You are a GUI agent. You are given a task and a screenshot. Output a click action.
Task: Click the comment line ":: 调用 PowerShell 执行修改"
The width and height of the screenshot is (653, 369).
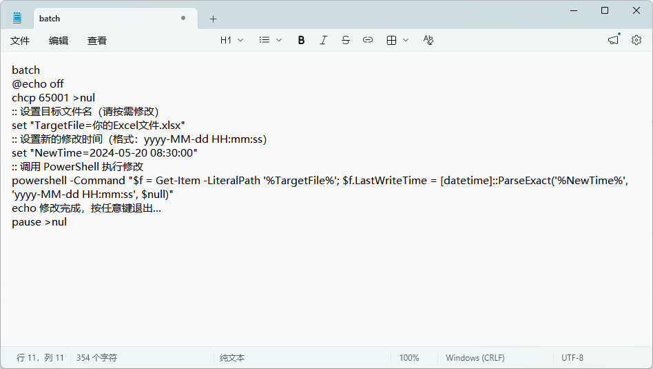tap(77, 166)
